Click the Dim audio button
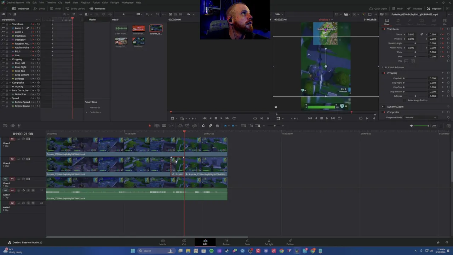 click(434, 126)
